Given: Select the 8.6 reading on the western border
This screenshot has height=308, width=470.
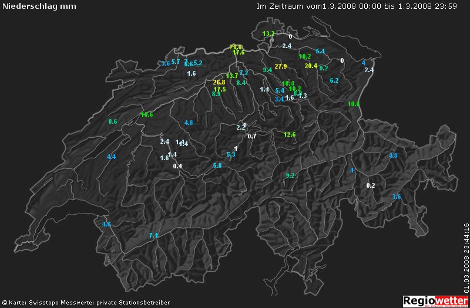Looking at the screenshot, I should pyautogui.click(x=113, y=121).
